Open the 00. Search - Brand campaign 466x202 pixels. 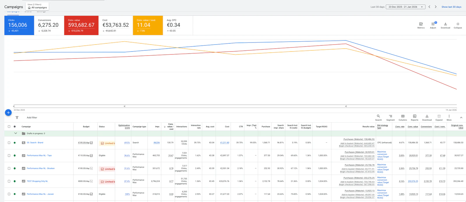click(35, 143)
